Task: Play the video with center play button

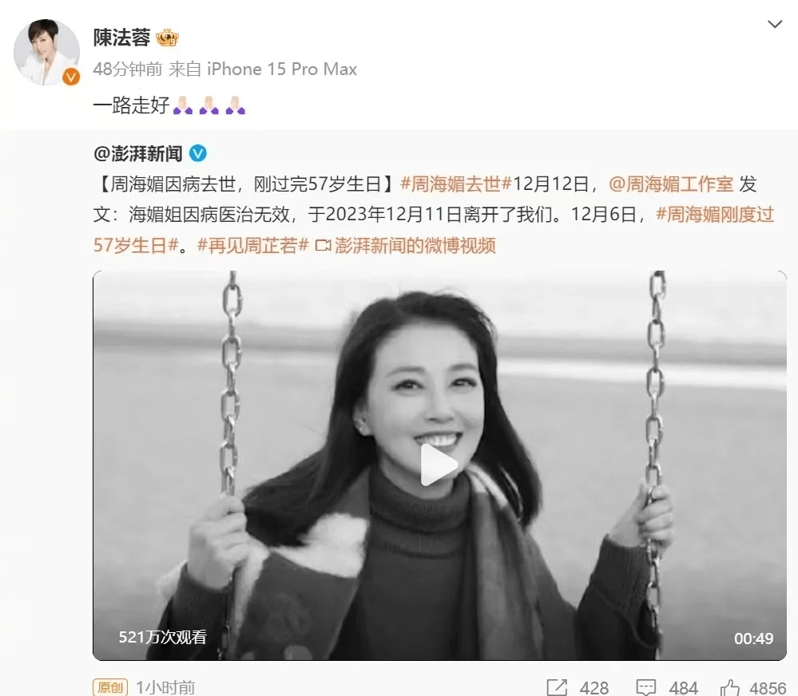Action: (x=439, y=465)
